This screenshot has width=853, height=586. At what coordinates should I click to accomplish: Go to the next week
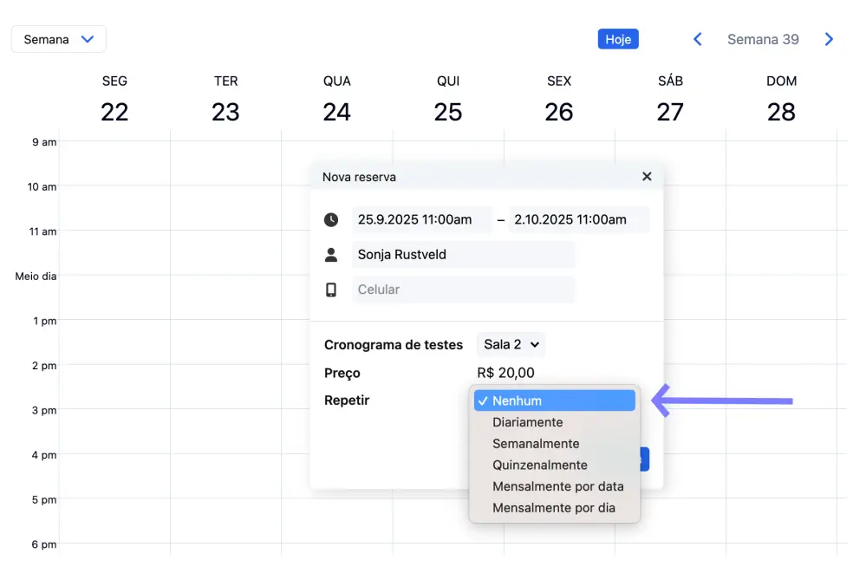click(829, 39)
